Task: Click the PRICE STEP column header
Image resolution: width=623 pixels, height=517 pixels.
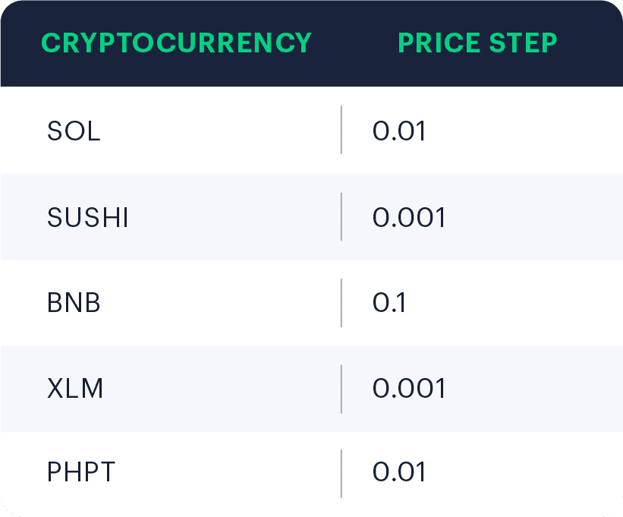Action: (x=477, y=43)
